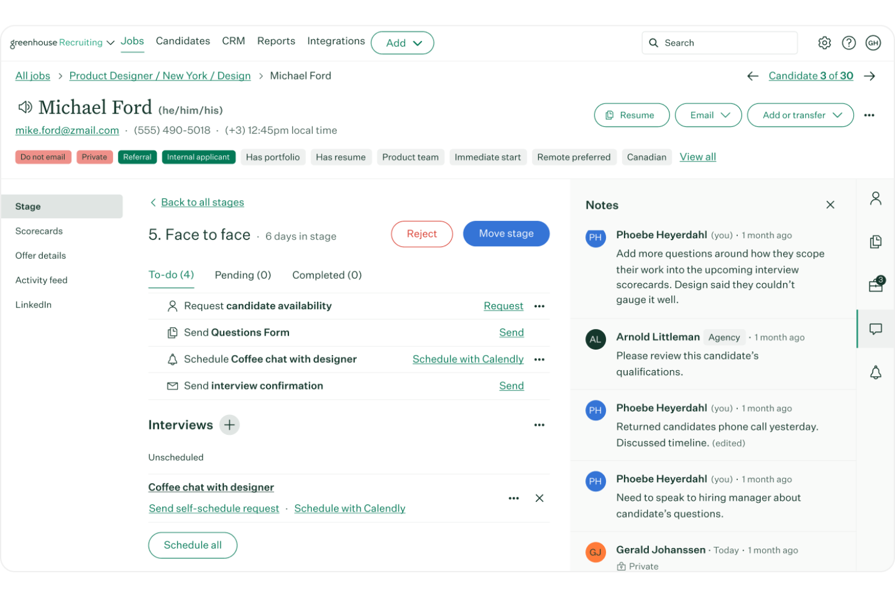Follow the Schedule with Calendly link for Coffee chat
This screenshot has height=597, width=895.
click(467, 359)
